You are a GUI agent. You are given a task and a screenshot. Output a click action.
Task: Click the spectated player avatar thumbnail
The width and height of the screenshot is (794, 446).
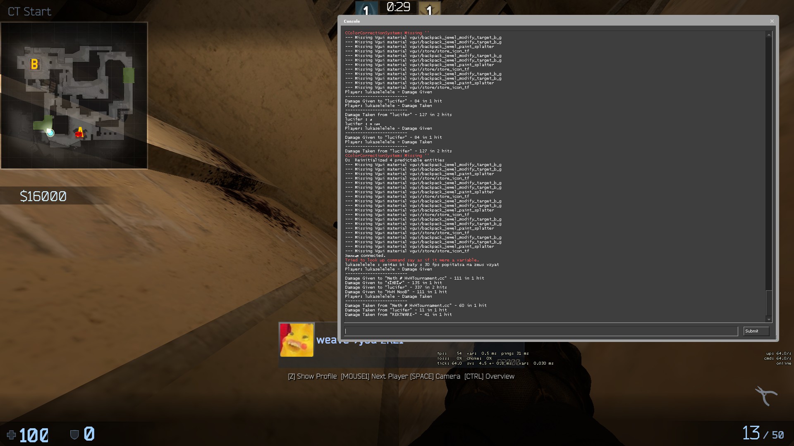(x=297, y=340)
